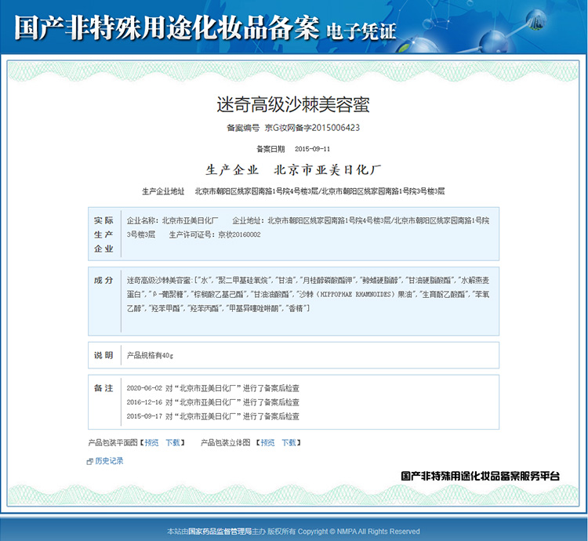This screenshot has height=541, width=588.
Task: Click the license number 京妆20160002
Action: point(239,234)
